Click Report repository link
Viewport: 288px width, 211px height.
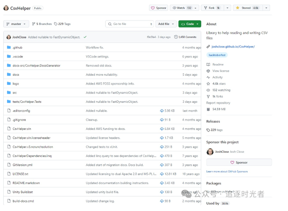pyautogui.click(x=218, y=103)
